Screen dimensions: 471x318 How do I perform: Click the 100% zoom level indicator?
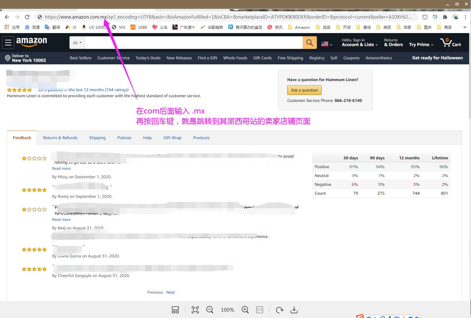click(227, 310)
